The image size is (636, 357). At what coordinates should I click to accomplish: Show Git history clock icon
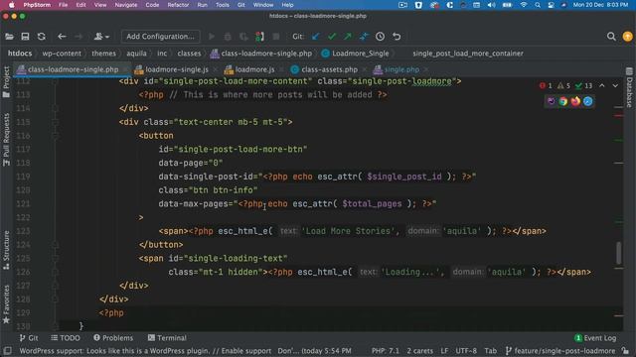click(x=380, y=37)
